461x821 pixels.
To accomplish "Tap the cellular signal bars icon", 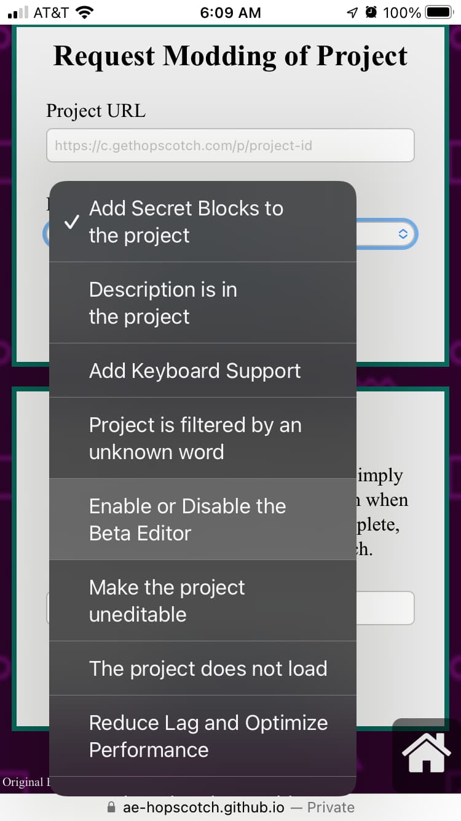I will tap(19, 12).
